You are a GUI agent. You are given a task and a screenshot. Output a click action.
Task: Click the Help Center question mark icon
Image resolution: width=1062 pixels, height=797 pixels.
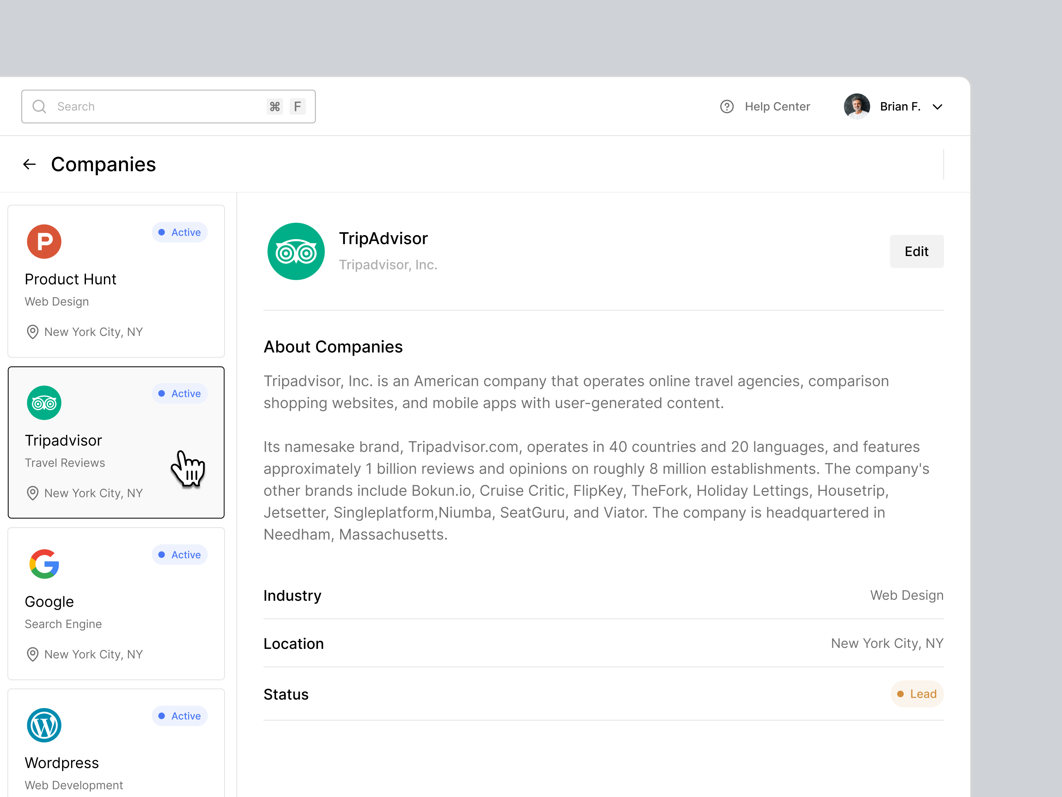[726, 107]
